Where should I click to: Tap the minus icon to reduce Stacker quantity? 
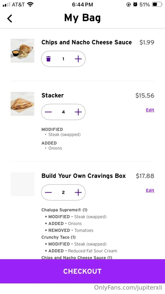[48, 112]
